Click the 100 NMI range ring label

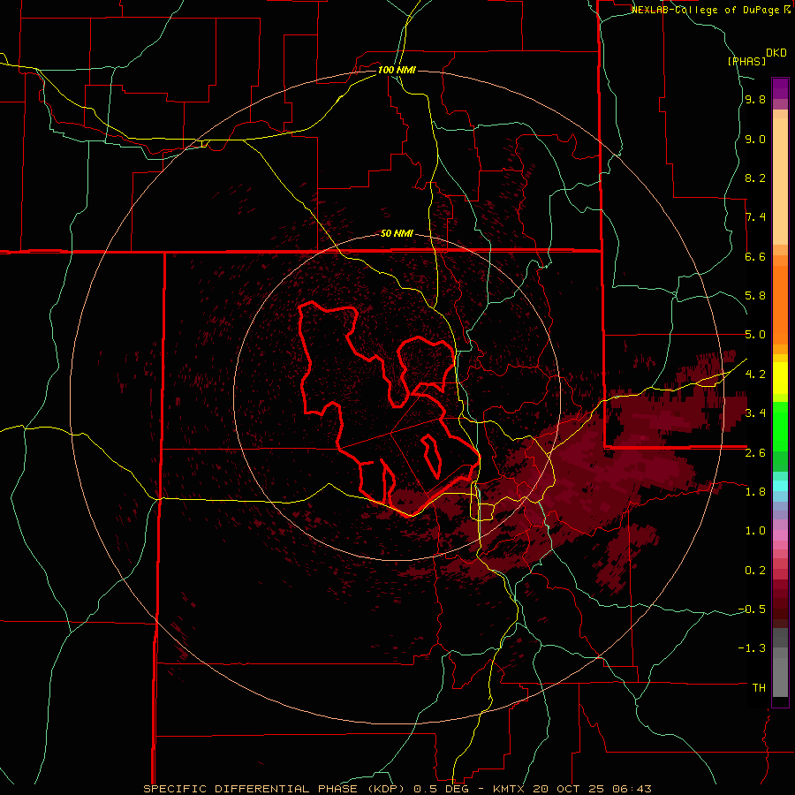tap(397, 70)
